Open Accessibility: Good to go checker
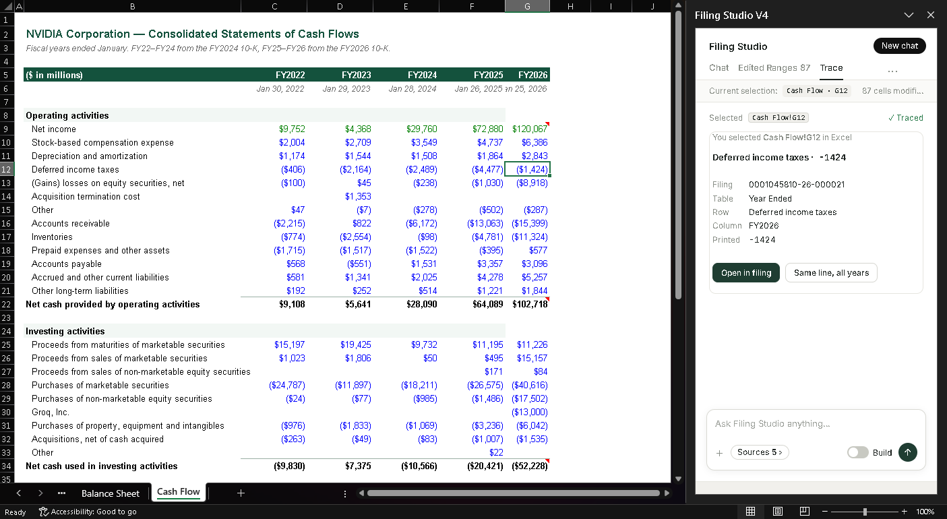Viewport: 947px width, 519px height. [x=87, y=512]
